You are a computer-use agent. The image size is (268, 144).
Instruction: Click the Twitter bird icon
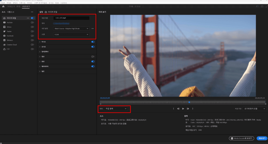[x=4, y=31]
